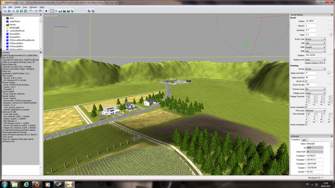Image resolution: width=335 pixels, height=188 pixels.
Task: Open the File menu
Action: 5,7
